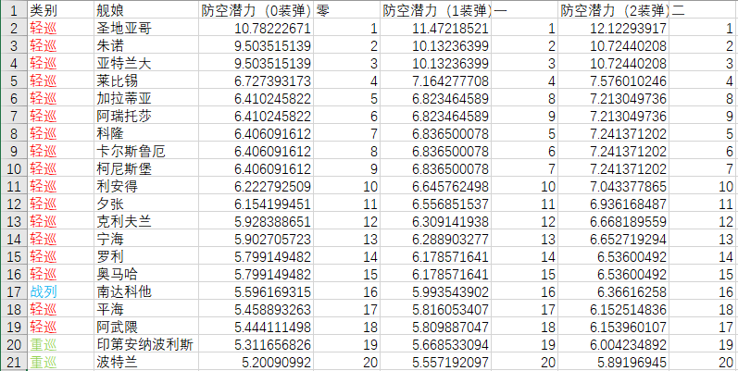Click the 阿武隈 cell

point(146,328)
